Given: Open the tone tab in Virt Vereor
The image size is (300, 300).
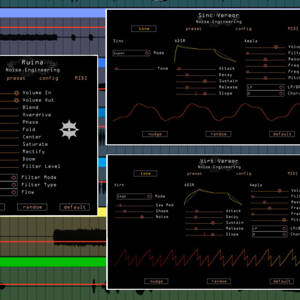Looking at the screenshot, I should (x=145, y=173).
